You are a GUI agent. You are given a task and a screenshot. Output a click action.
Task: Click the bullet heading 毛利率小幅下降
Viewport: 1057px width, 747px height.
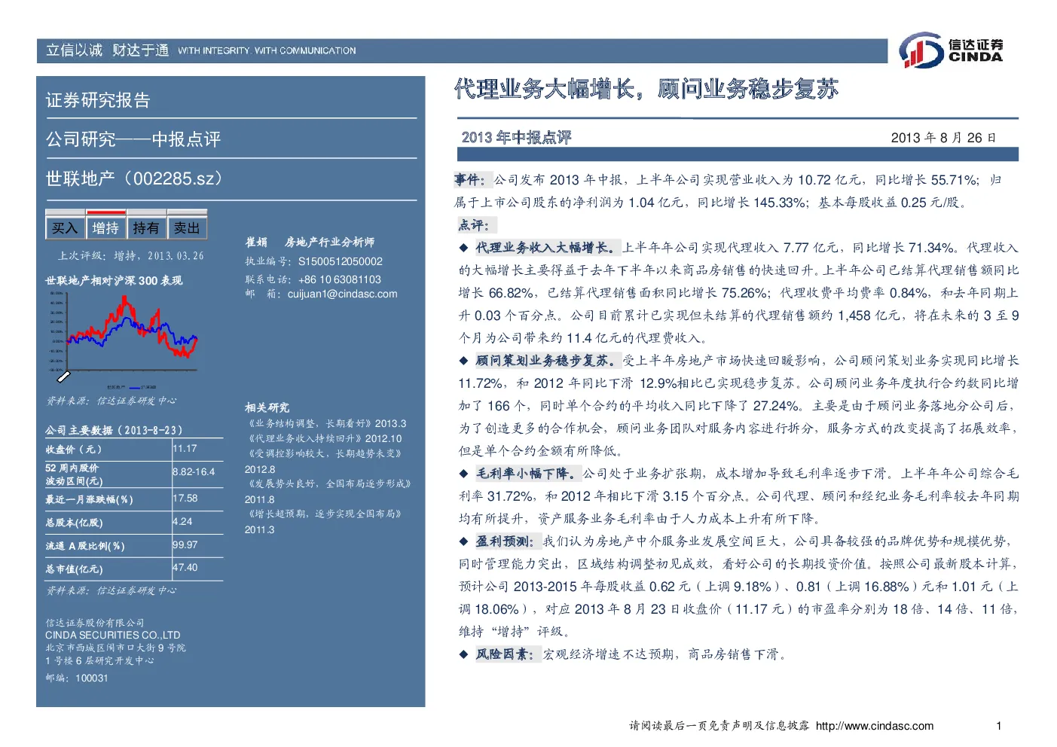coord(527,474)
